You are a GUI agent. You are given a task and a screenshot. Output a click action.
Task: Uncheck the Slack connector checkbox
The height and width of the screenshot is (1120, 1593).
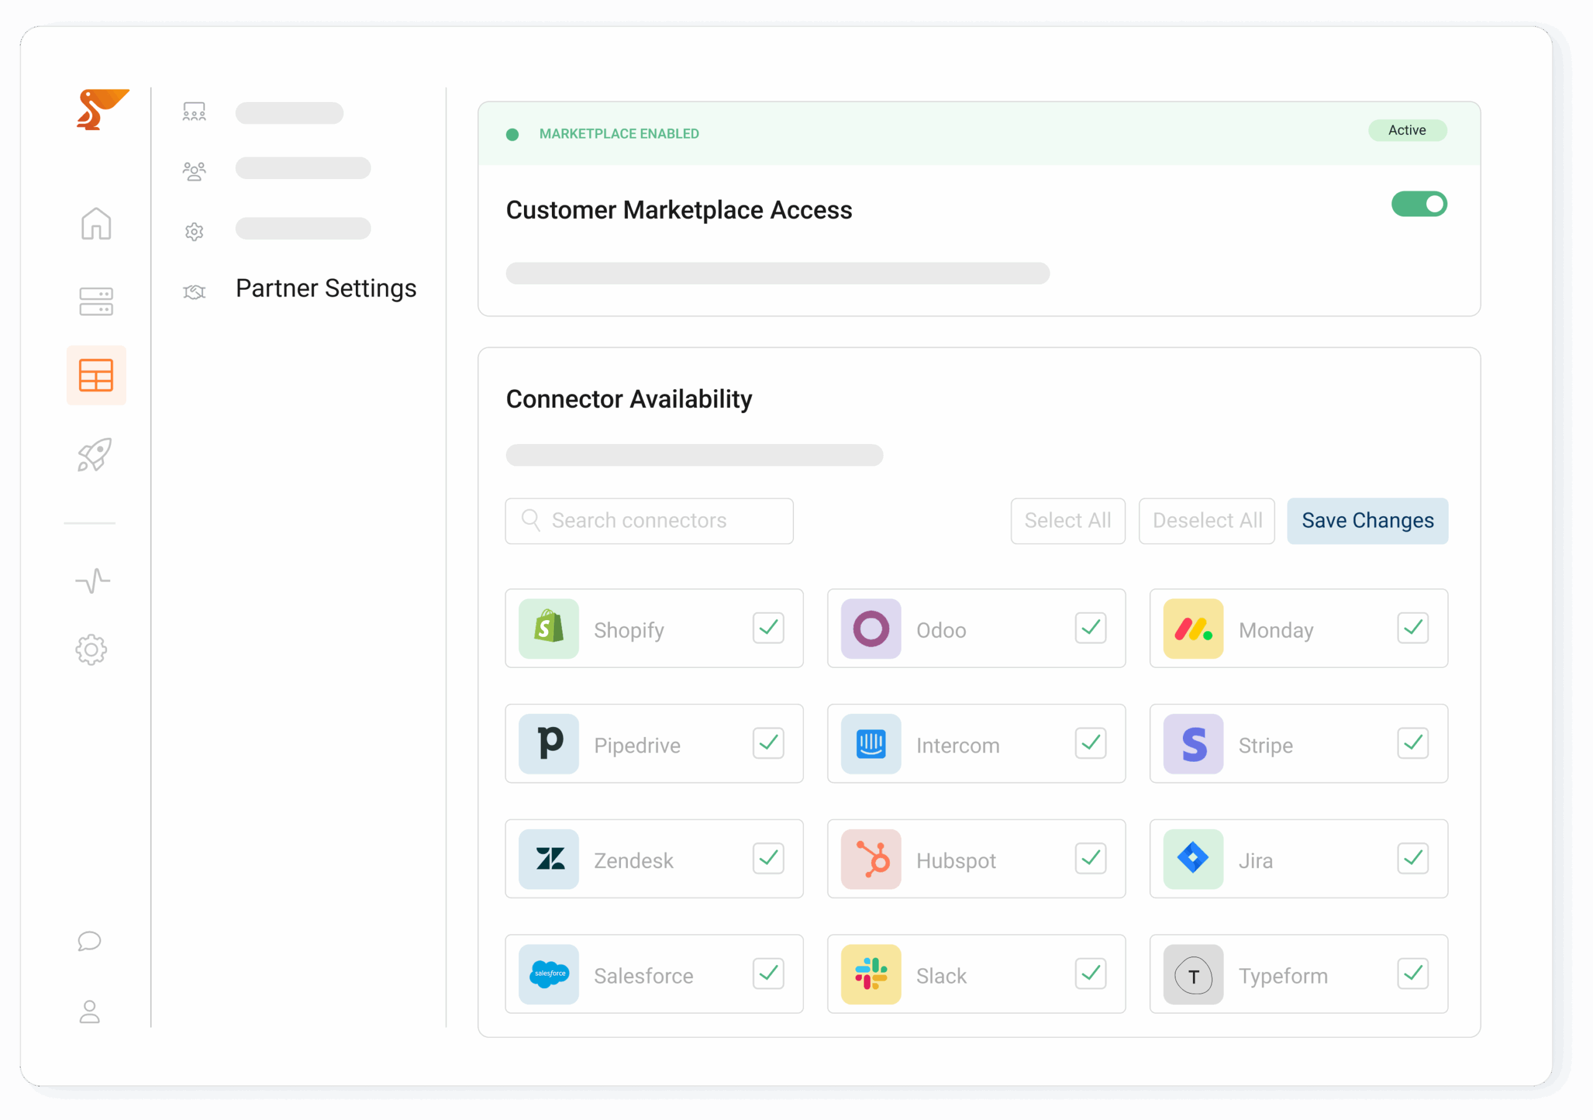click(x=1091, y=973)
